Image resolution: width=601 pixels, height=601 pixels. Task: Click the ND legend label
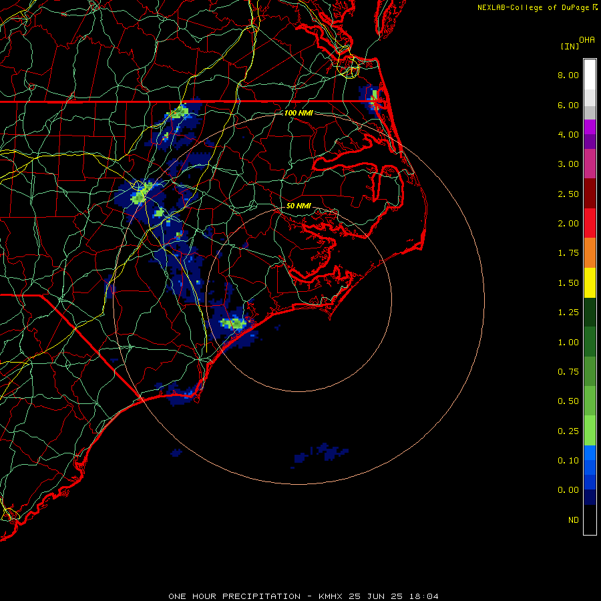click(x=574, y=520)
